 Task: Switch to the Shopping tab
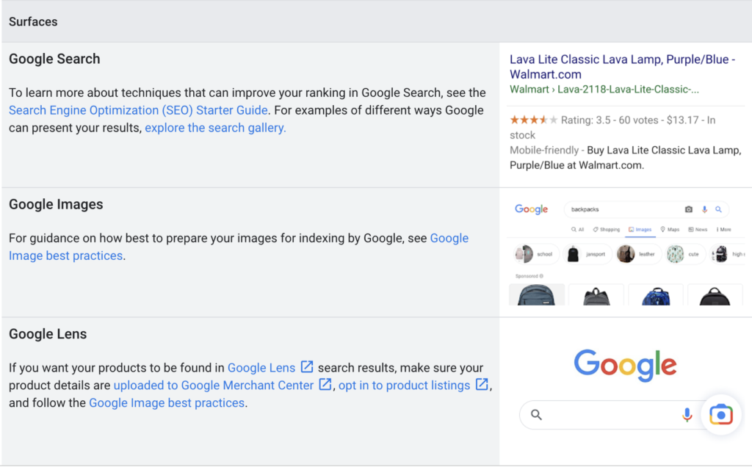pyautogui.click(x=606, y=230)
